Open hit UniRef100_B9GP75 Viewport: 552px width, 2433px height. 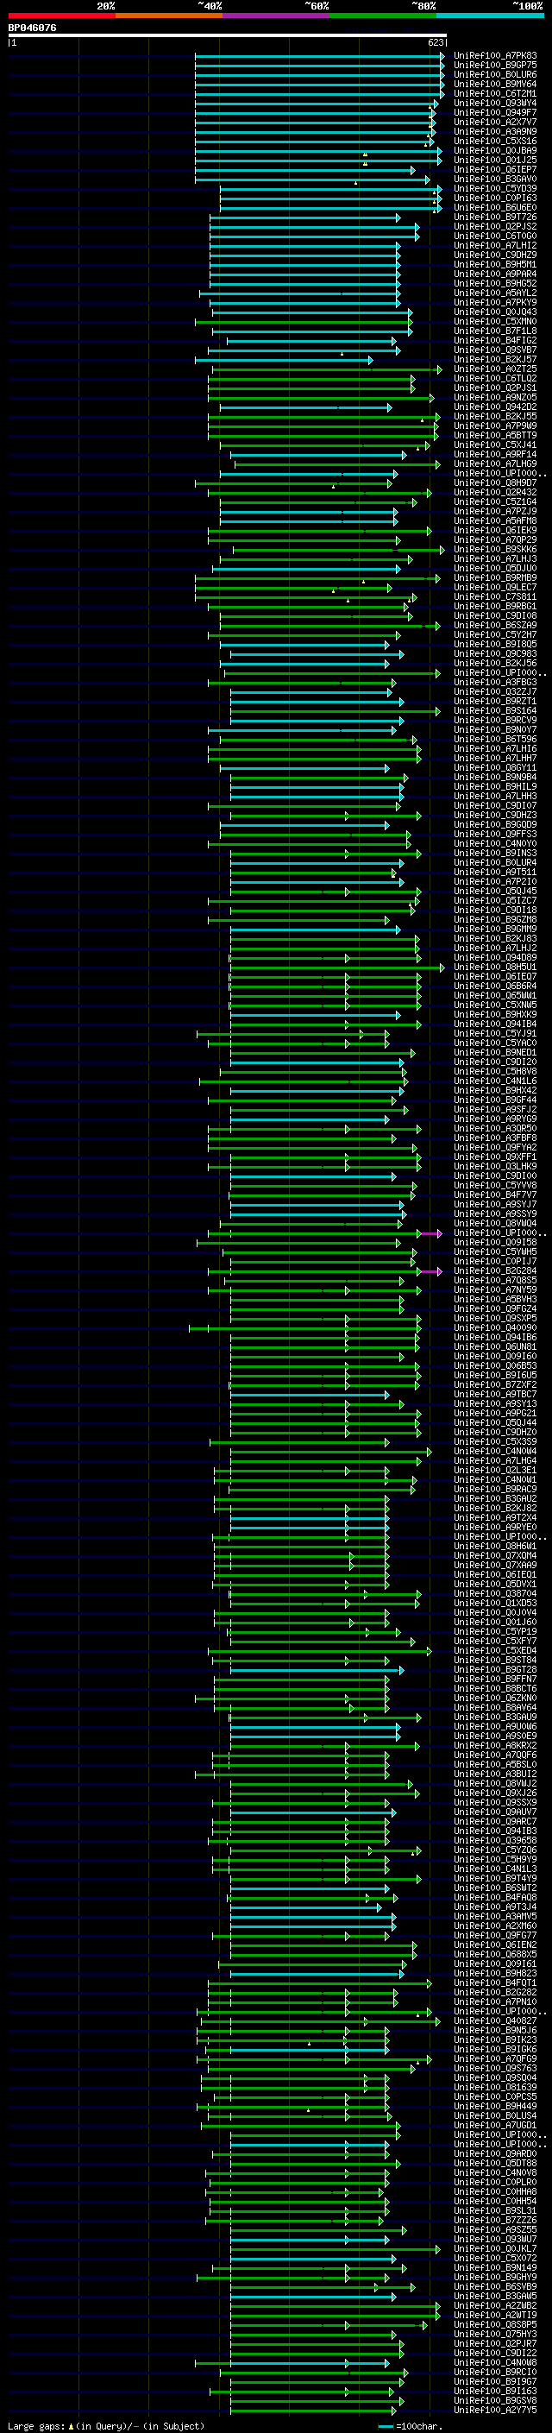(494, 66)
